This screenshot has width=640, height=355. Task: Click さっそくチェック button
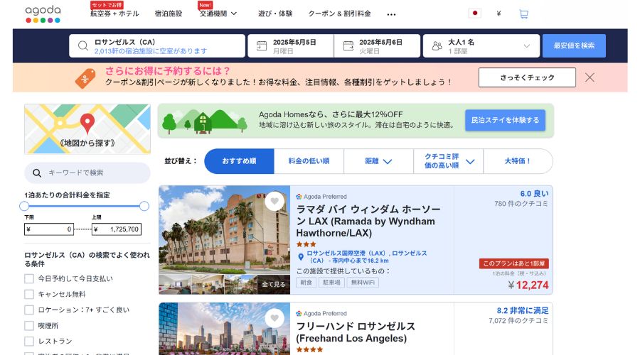coord(527,77)
